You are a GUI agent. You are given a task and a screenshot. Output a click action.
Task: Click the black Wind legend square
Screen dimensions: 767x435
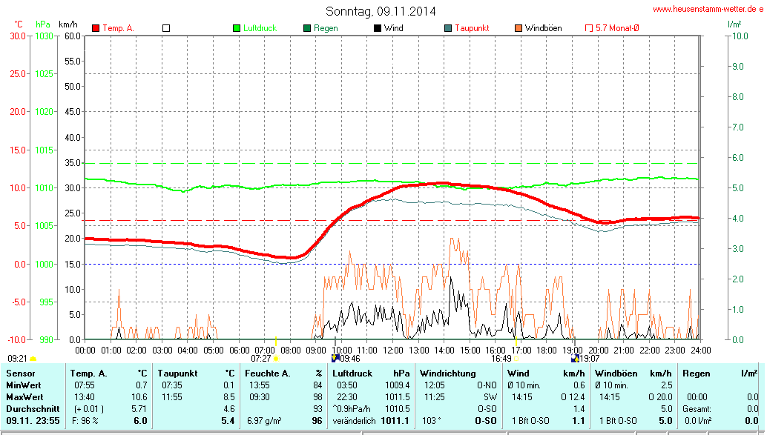(x=378, y=28)
